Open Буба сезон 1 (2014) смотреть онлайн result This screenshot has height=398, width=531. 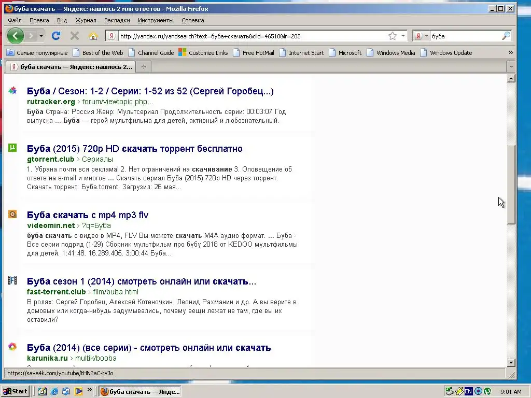tap(141, 281)
